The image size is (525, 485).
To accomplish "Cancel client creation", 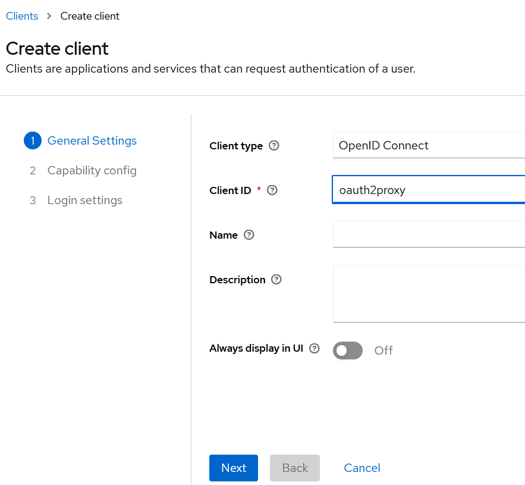I will click(x=362, y=468).
